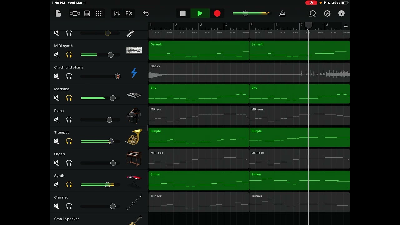Select the Organ instrument icon
This screenshot has width=400, height=225.
coord(134,159)
